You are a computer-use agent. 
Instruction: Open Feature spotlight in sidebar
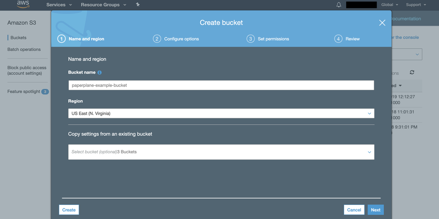(24, 92)
